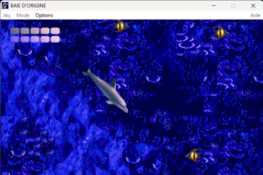The height and width of the screenshot is (175, 263).
Task: Open the Aide help menu
Action: (255, 15)
